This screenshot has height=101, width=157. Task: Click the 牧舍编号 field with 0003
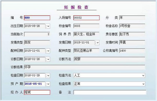pos(86,26)
